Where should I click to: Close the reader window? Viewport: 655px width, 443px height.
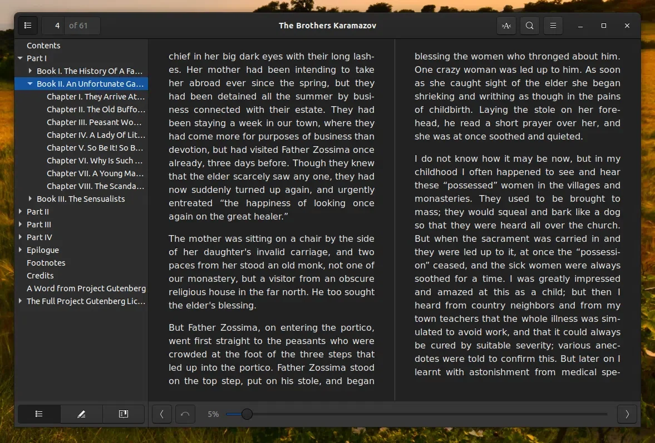[x=627, y=26]
